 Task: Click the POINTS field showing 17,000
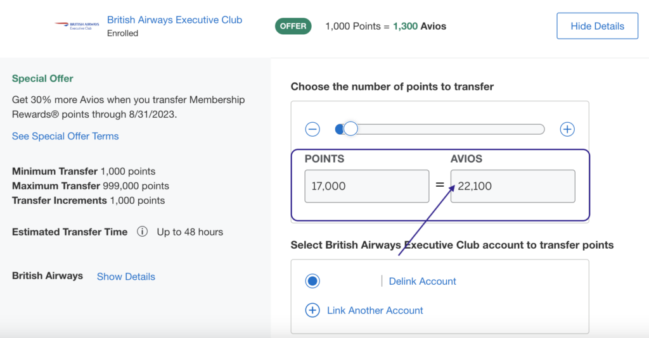click(367, 186)
